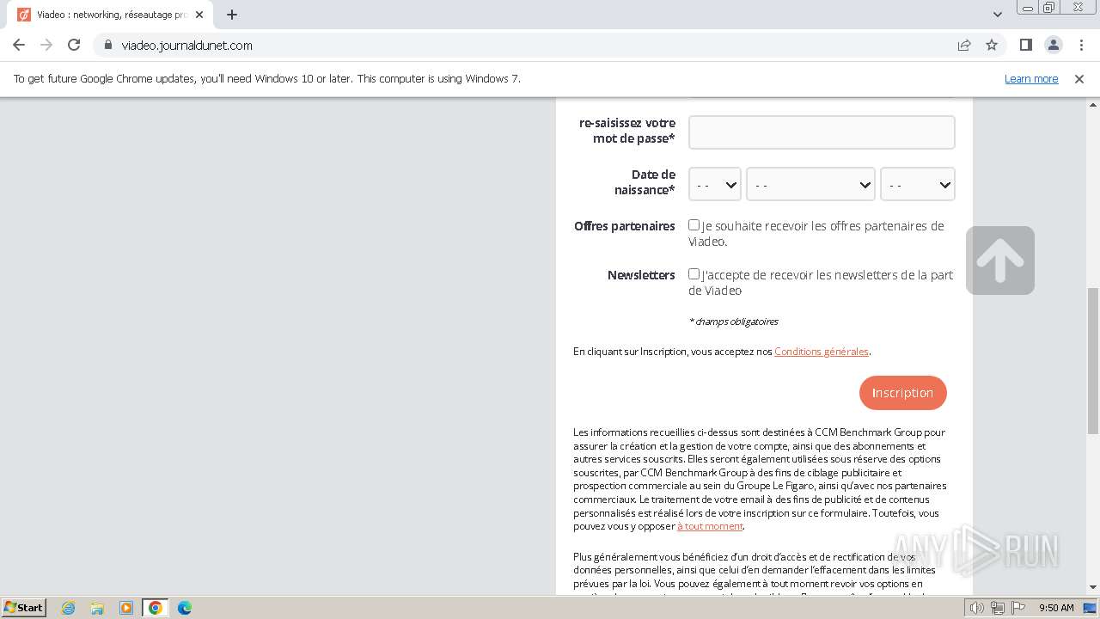Click the taskbar clock 9:50 AM
This screenshot has height=619, width=1100.
click(x=1056, y=608)
